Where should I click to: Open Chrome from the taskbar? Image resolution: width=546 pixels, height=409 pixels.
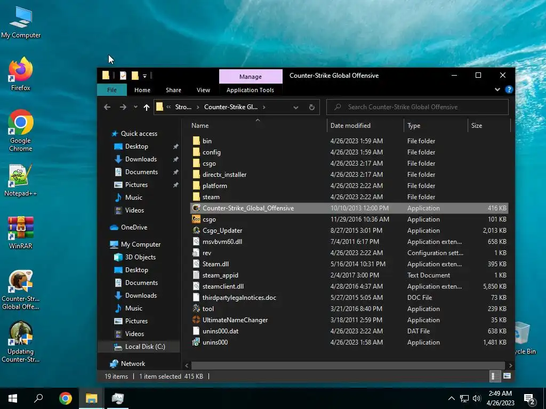pyautogui.click(x=66, y=398)
